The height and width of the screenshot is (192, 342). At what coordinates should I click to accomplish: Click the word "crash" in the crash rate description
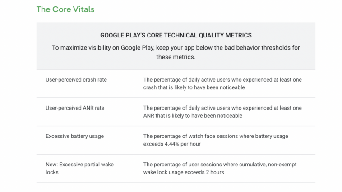(152, 87)
